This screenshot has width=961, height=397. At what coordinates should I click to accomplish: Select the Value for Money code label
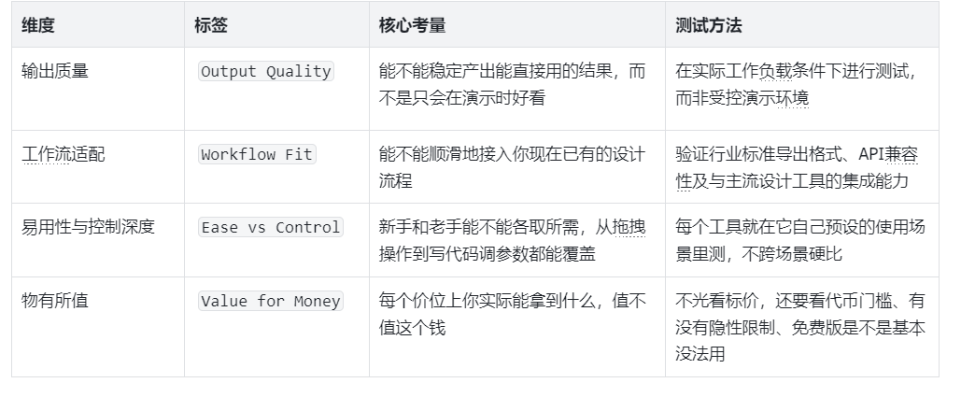pos(271,301)
